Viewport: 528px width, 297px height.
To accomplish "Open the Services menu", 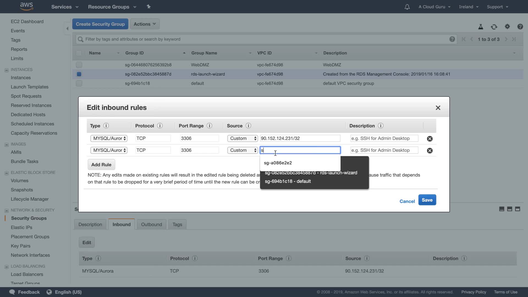I will click(65, 7).
